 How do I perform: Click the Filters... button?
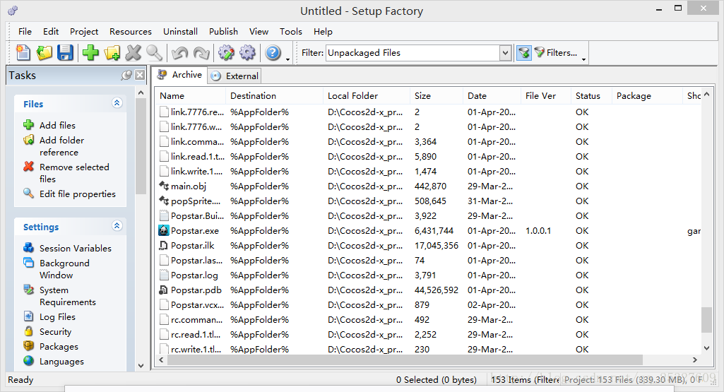556,53
